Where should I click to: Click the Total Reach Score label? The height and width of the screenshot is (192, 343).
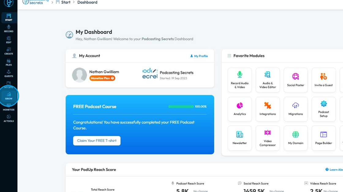[103, 190]
